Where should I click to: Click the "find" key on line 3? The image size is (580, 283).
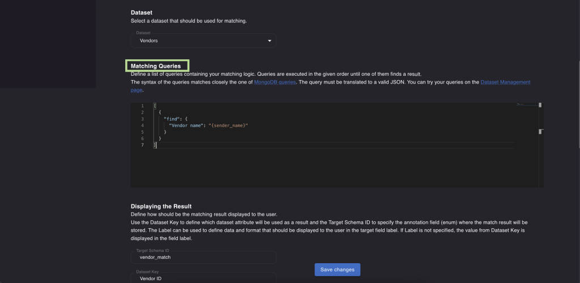pos(170,119)
